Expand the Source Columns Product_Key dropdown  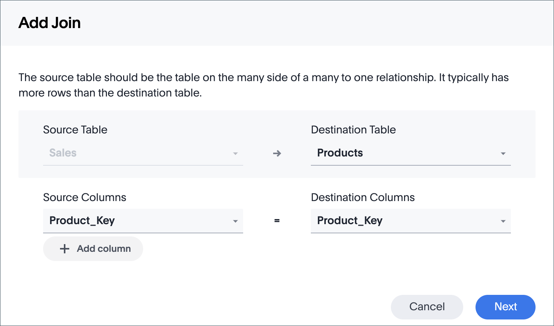(142, 221)
